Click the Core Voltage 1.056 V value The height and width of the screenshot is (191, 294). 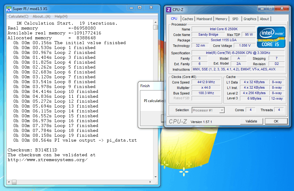(245, 45)
